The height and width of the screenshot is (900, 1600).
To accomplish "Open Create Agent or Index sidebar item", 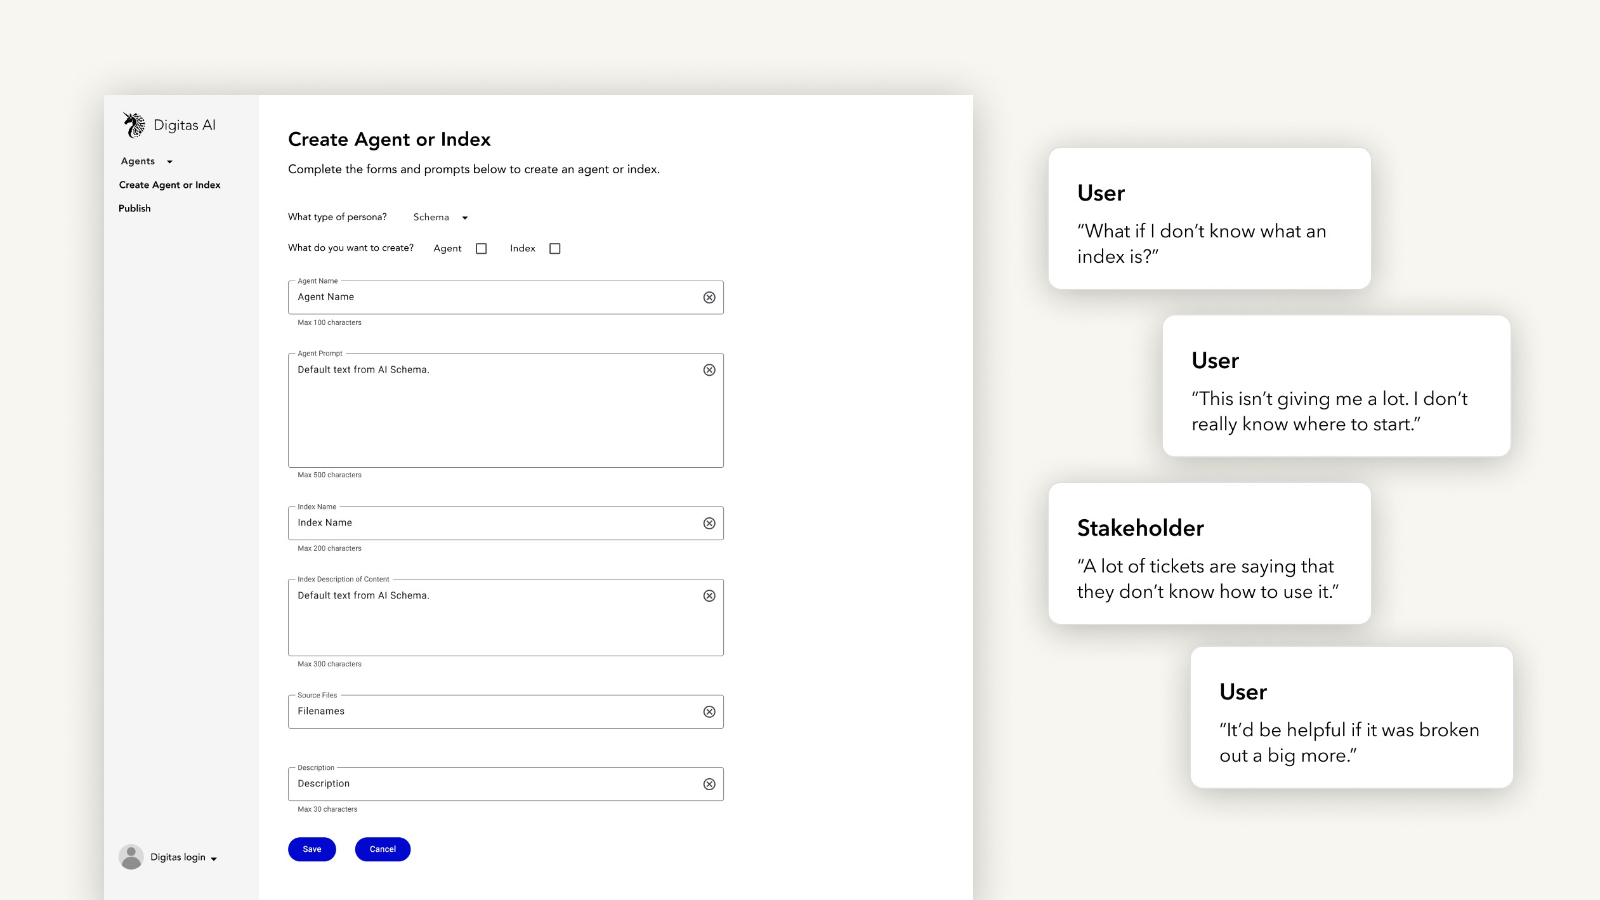I will tap(169, 185).
